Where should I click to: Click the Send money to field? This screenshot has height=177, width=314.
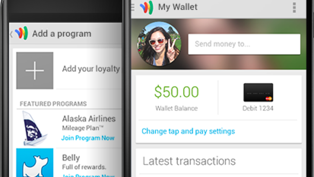click(x=244, y=44)
